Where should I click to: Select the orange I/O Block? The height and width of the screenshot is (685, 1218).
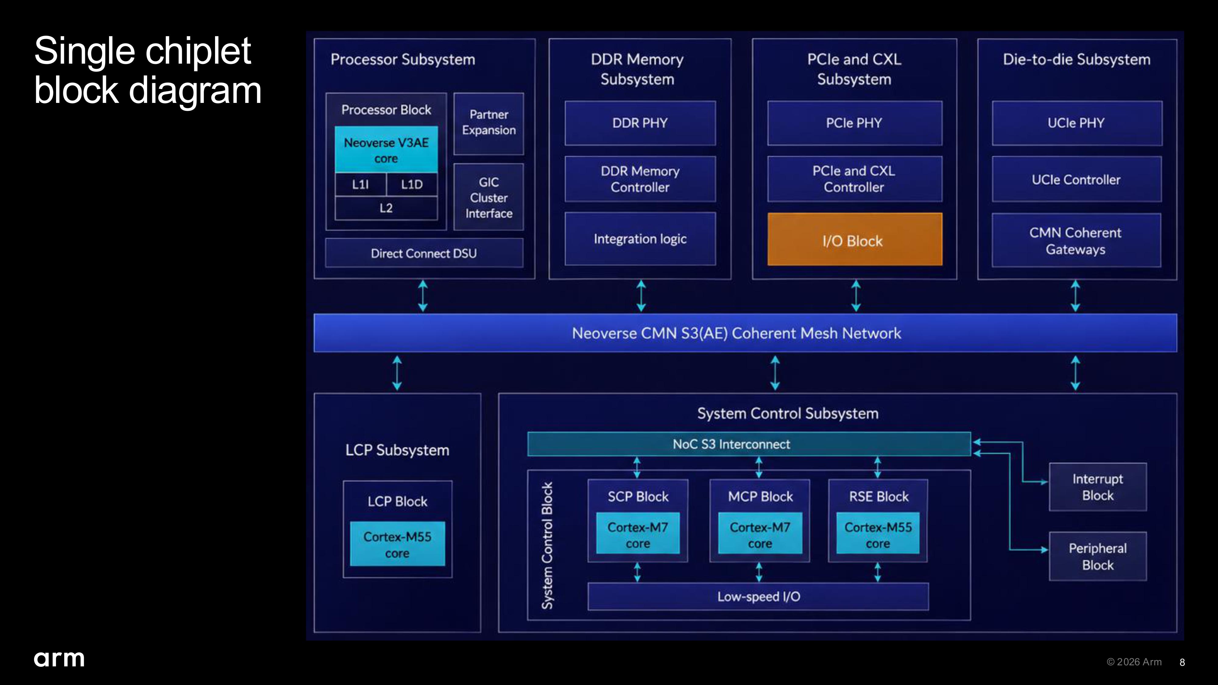pyautogui.click(x=854, y=239)
